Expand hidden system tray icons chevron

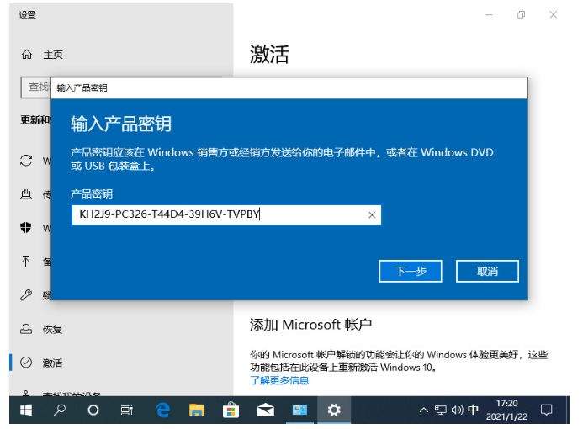pyautogui.click(x=424, y=410)
